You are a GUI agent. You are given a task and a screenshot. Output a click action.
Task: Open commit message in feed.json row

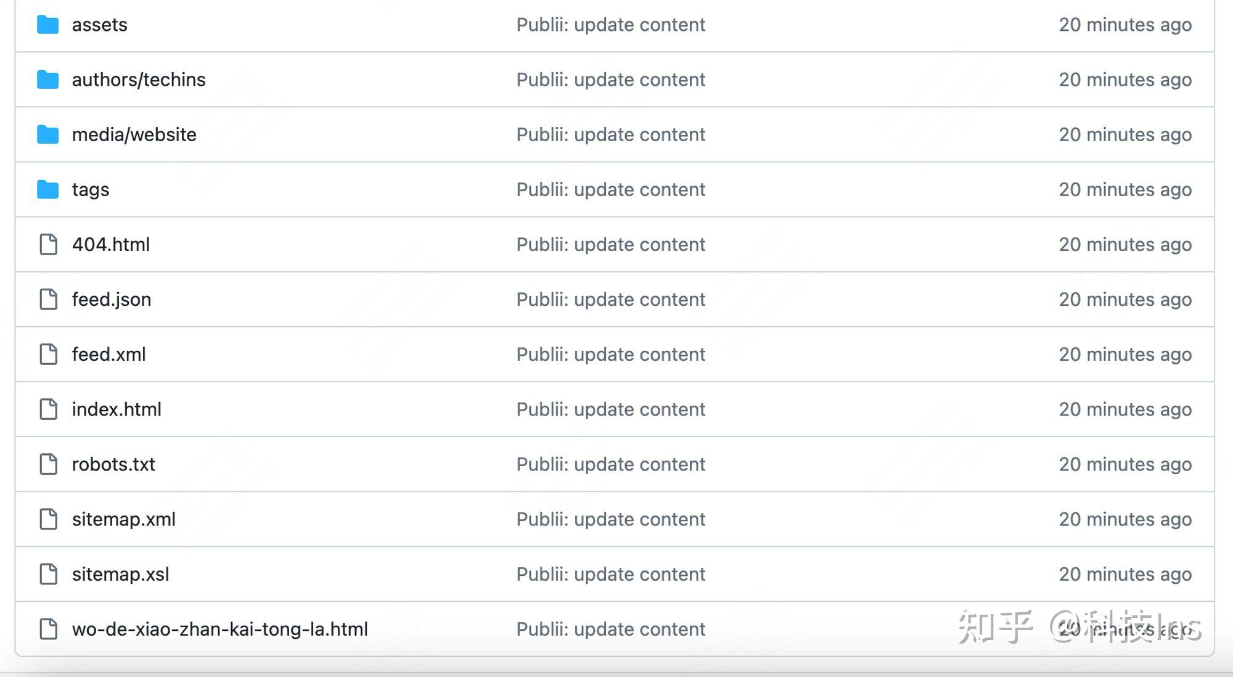coord(610,299)
